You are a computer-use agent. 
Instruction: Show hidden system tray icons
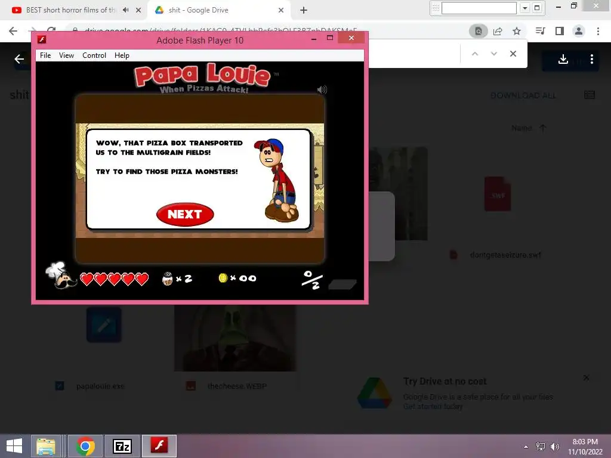pyautogui.click(x=526, y=447)
